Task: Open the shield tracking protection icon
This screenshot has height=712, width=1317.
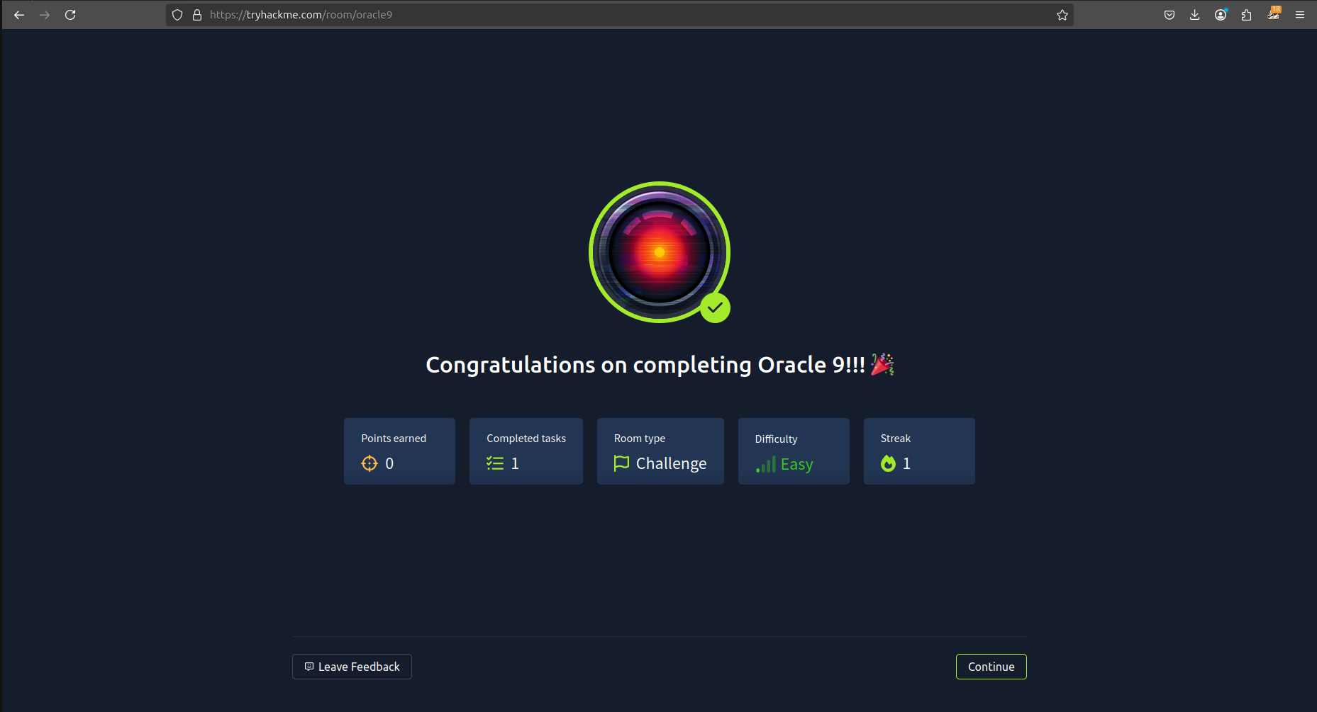Action: coord(177,15)
